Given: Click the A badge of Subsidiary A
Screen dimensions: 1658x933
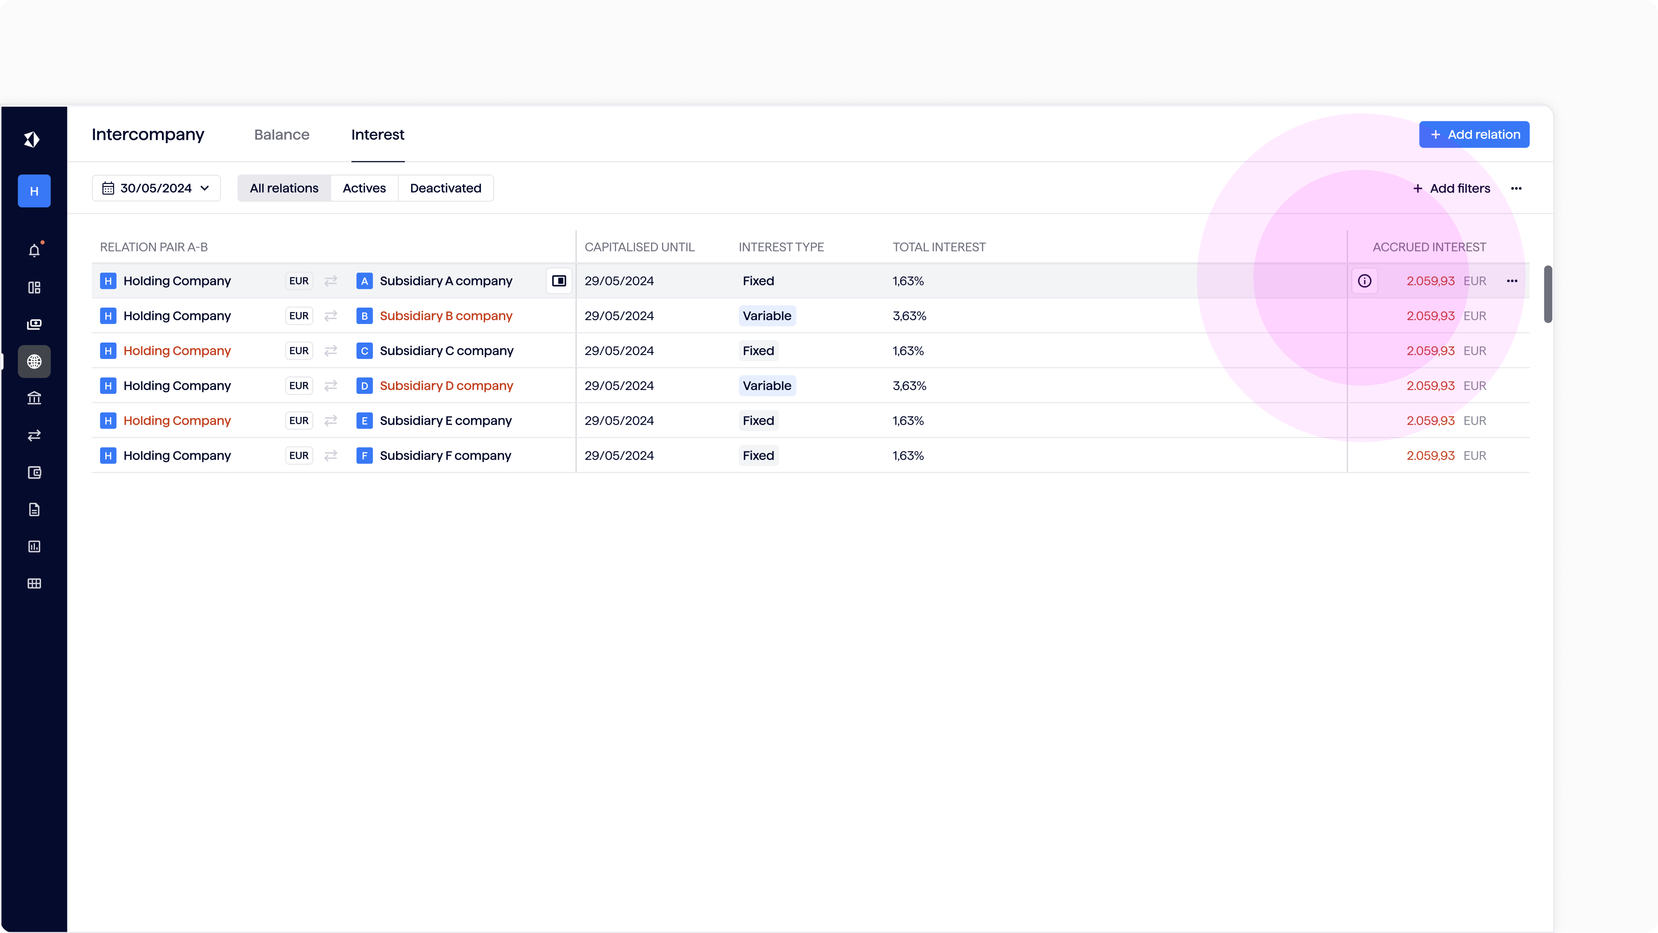Looking at the screenshot, I should (364, 281).
